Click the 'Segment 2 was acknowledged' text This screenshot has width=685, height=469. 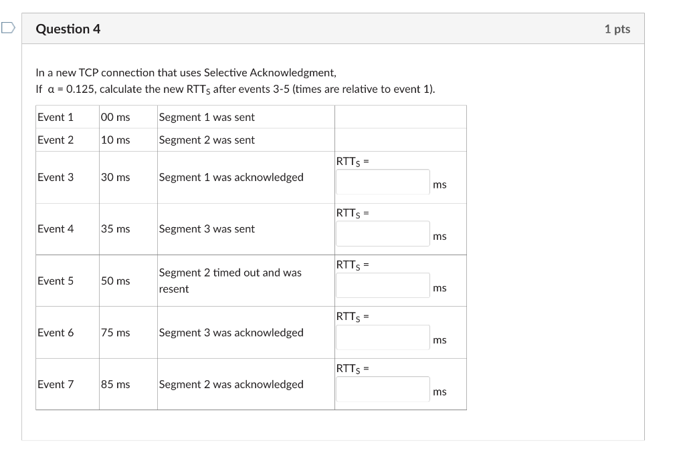pyautogui.click(x=231, y=384)
